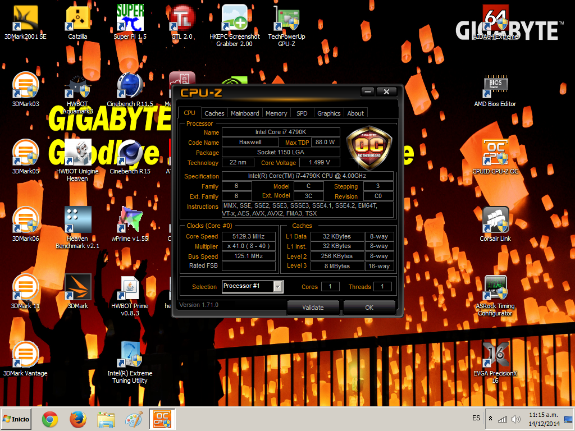Select the CPU tab
This screenshot has height=431, width=575.
tap(190, 113)
